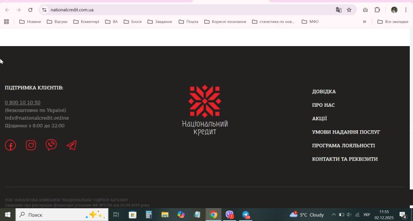
Task: Open the notebook-like taskbar app icon
Action: coord(197,215)
